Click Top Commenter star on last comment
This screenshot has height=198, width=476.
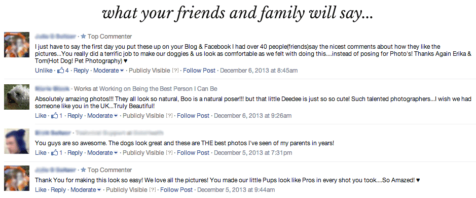pos(84,170)
